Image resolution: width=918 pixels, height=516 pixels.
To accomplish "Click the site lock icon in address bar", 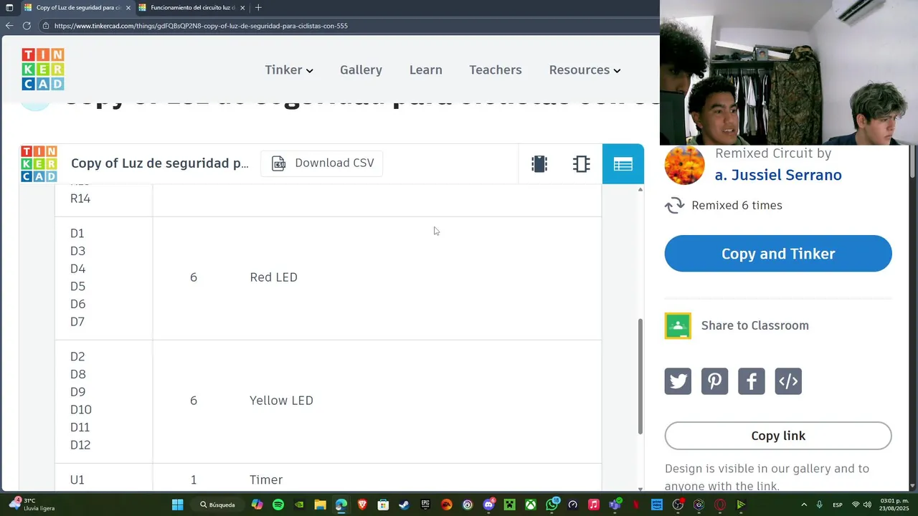I will [x=46, y=26].
